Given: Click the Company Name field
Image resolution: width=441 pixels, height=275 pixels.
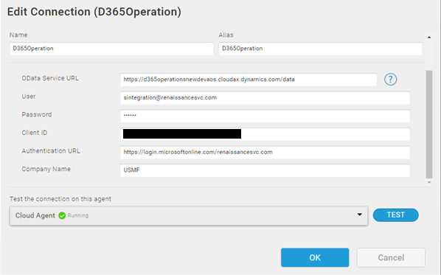Looking at the screenshot, I should point(265,170).
